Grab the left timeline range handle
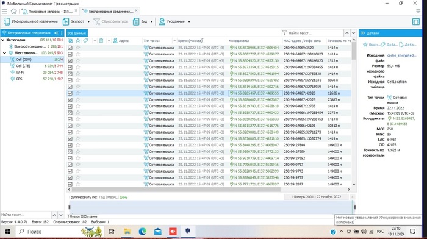This screenshot has width=427, height=239. tap(69, 207)
